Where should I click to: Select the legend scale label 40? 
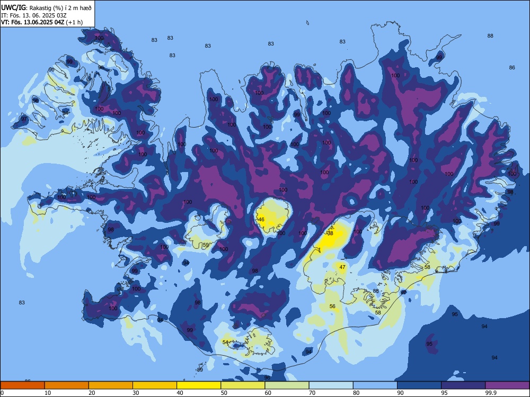[x=180, y=393]
